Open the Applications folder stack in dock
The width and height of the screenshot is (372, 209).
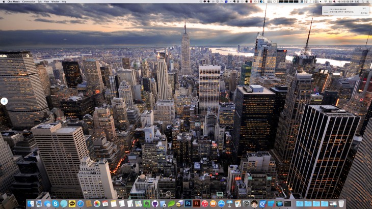(308, 204)
